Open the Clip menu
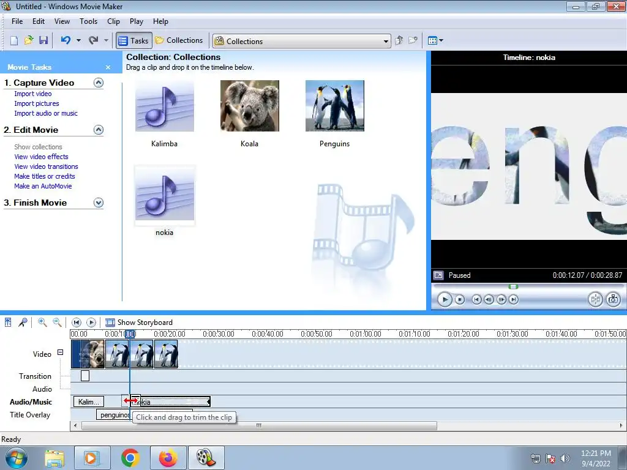Viewport: 627px width, 470px height. [113, 21]
